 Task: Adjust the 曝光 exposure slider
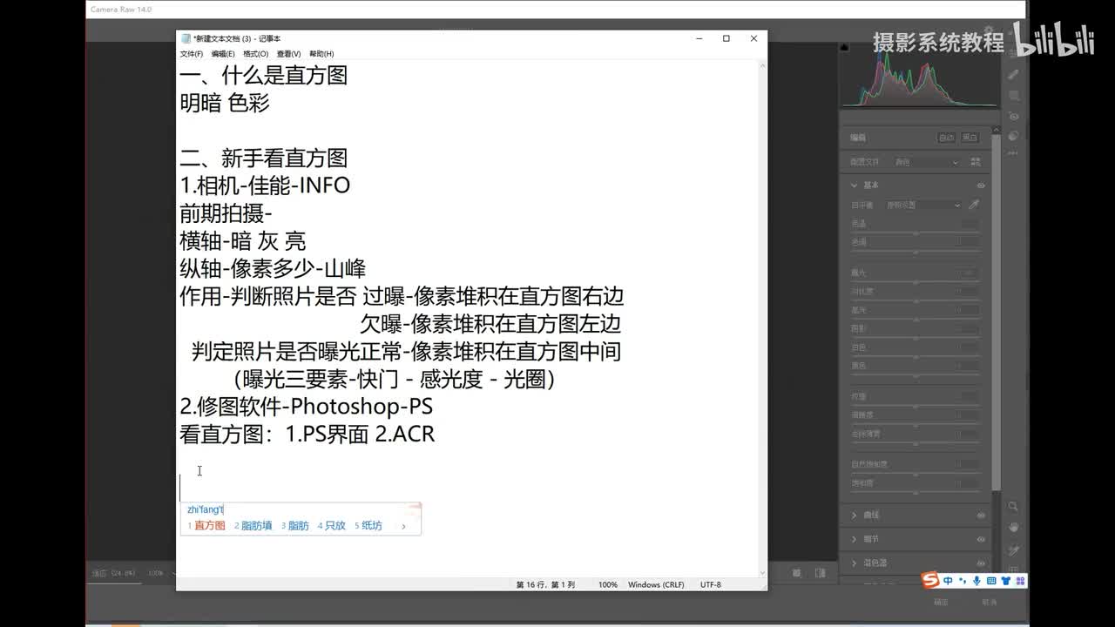(916, 281)
